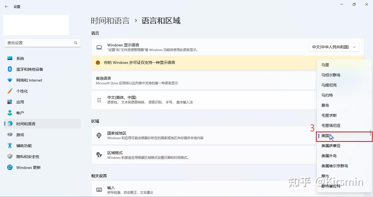Viewport: 373px width, 197px height.
Task: Open the Windows 显示语言 dropdown
Action: pos(334,47)
